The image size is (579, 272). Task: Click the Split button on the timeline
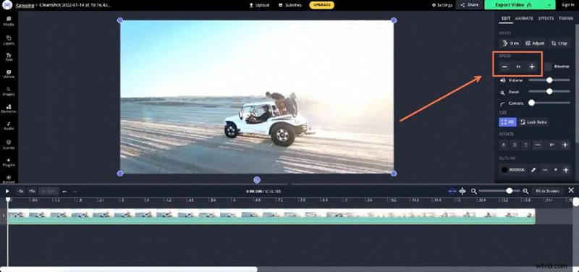point(48,191)
